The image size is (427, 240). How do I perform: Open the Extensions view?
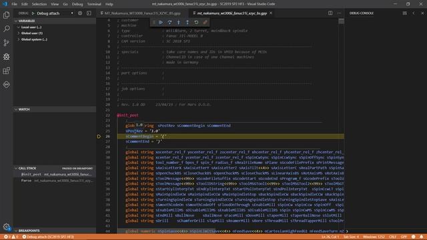(6, 71)
